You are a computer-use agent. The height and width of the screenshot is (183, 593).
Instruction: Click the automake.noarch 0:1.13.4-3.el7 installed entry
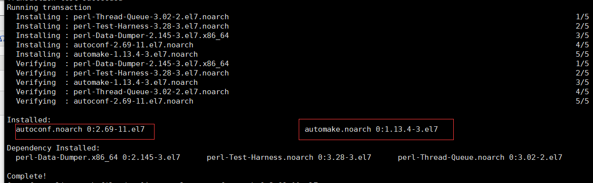point(371,129)
